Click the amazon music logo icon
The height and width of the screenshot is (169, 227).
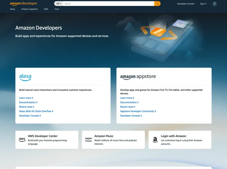click(88, 140)
